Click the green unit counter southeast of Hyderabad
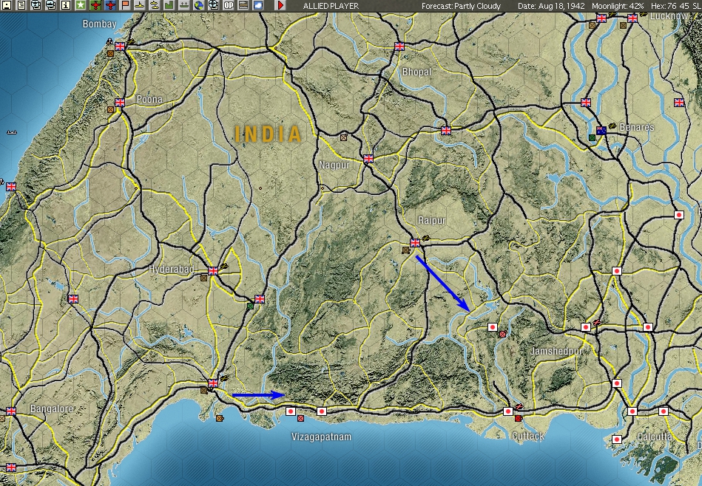The width and height of the screenshot is (702, 486). (x=251, y=306)
